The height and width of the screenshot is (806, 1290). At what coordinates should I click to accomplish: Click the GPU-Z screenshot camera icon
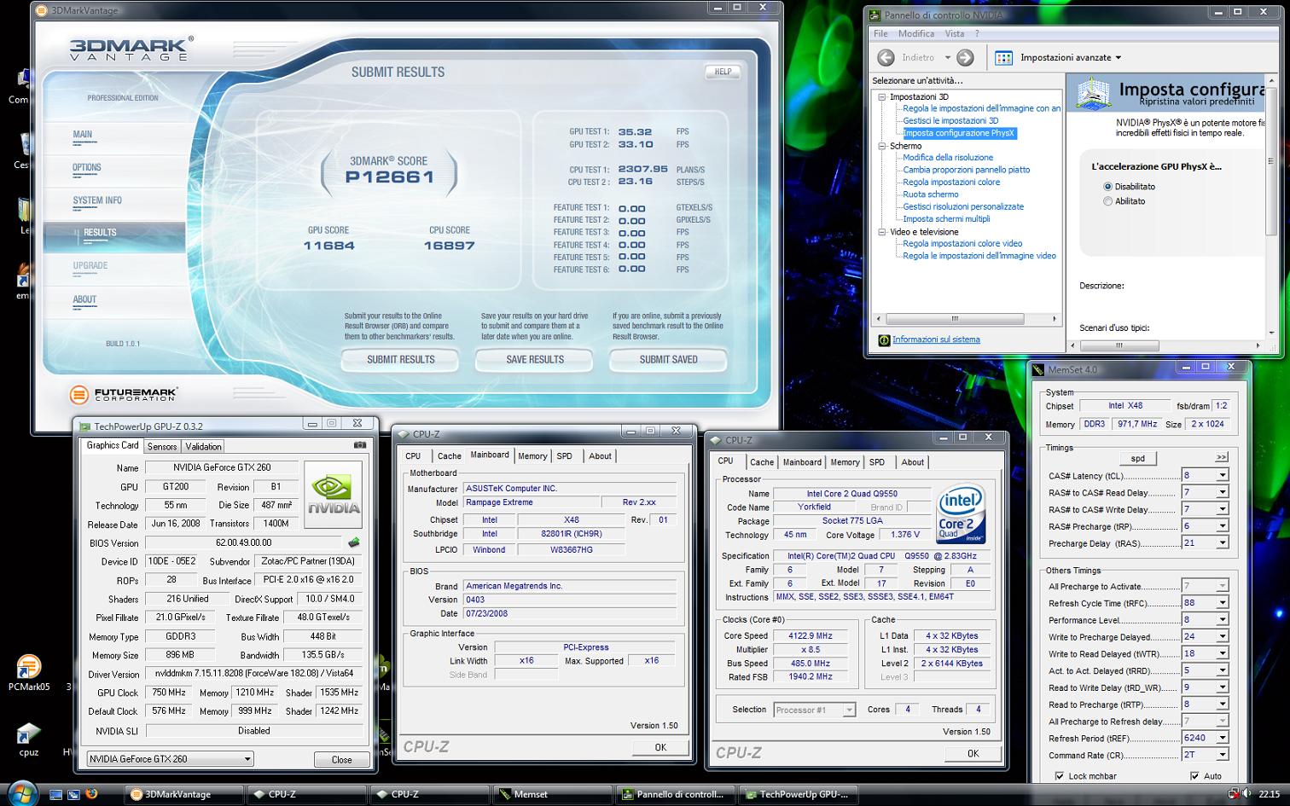click(360, 445)
